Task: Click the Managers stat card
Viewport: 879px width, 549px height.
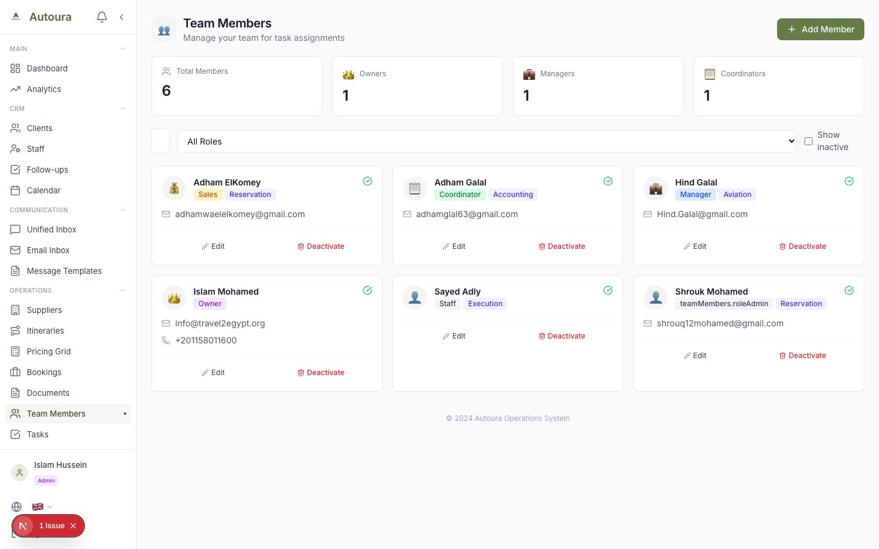Action: click(598, 86)
